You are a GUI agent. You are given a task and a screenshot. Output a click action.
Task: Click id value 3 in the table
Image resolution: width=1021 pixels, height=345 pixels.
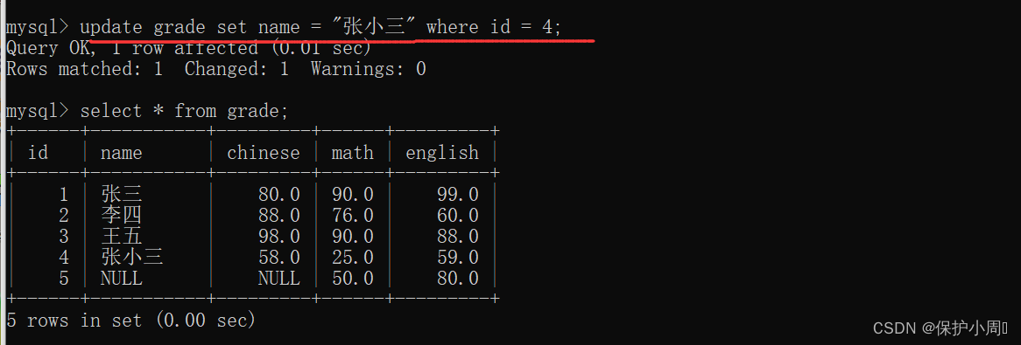tap(63, 237)
